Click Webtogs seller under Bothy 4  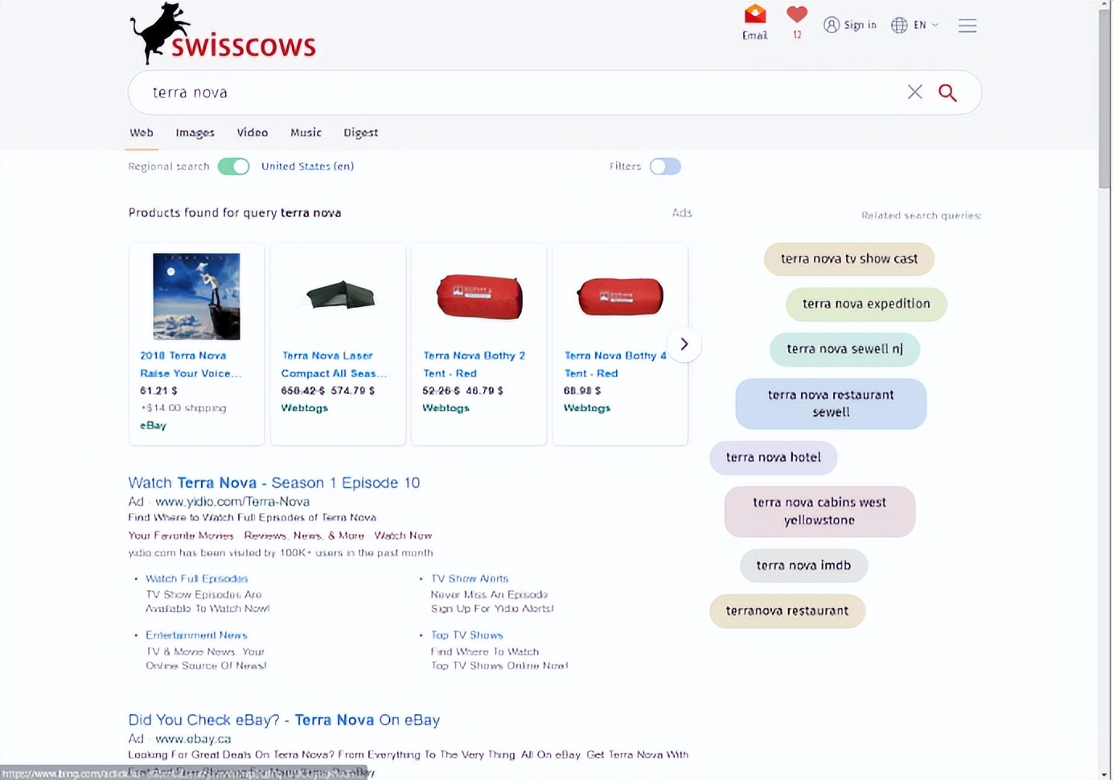(x=587, y=408)
